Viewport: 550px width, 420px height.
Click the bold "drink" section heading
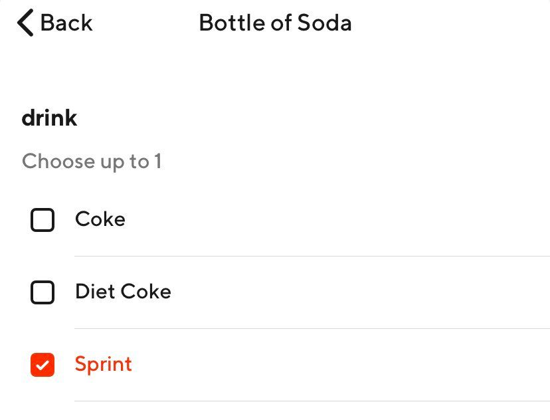coord(50,118)
